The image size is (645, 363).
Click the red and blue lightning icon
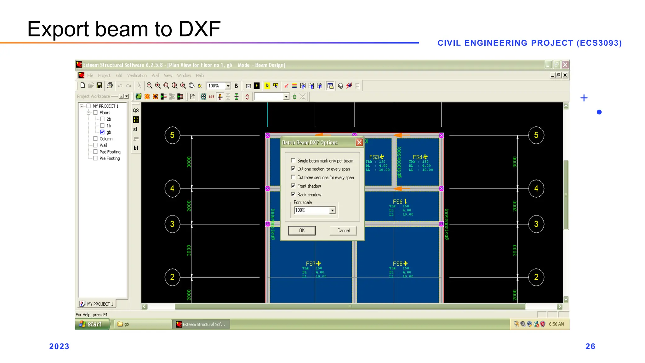pos(349,86)
